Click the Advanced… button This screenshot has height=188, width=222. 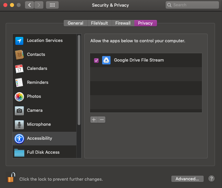coord(187,179)
